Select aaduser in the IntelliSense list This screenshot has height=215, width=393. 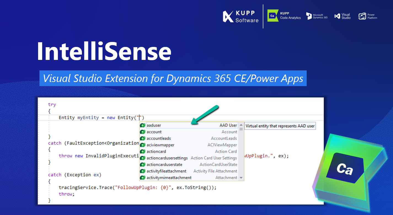189,125
